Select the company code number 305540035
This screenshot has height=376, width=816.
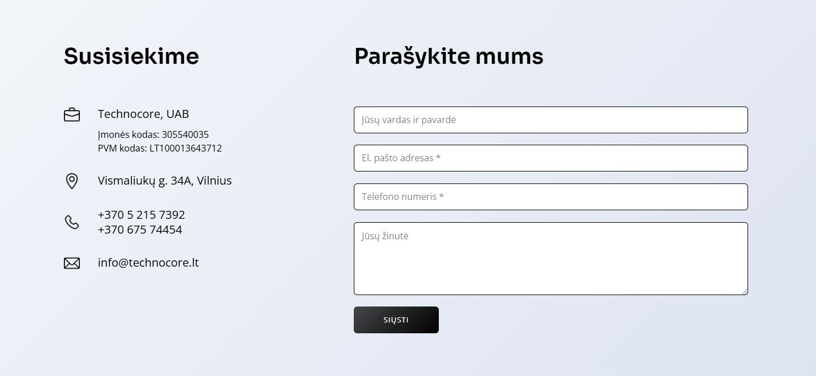click(x=185, y=135)
